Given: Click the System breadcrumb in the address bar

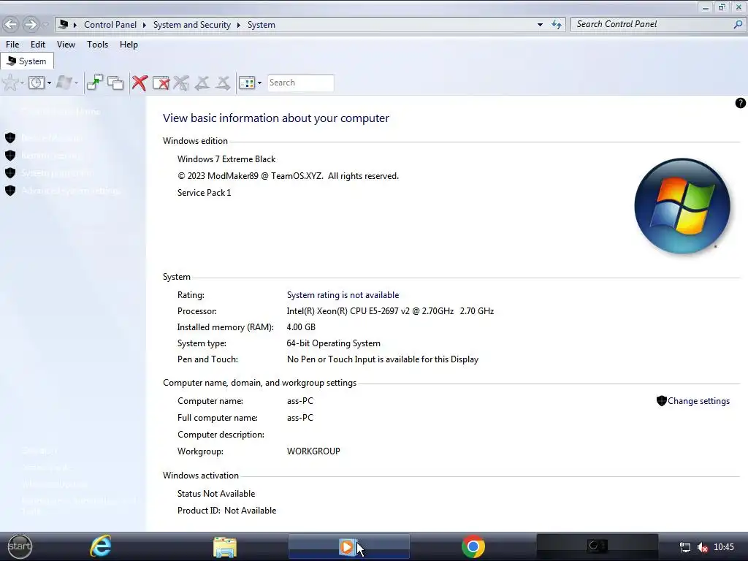Looking at the screenshot, I should tap(261, 25).
